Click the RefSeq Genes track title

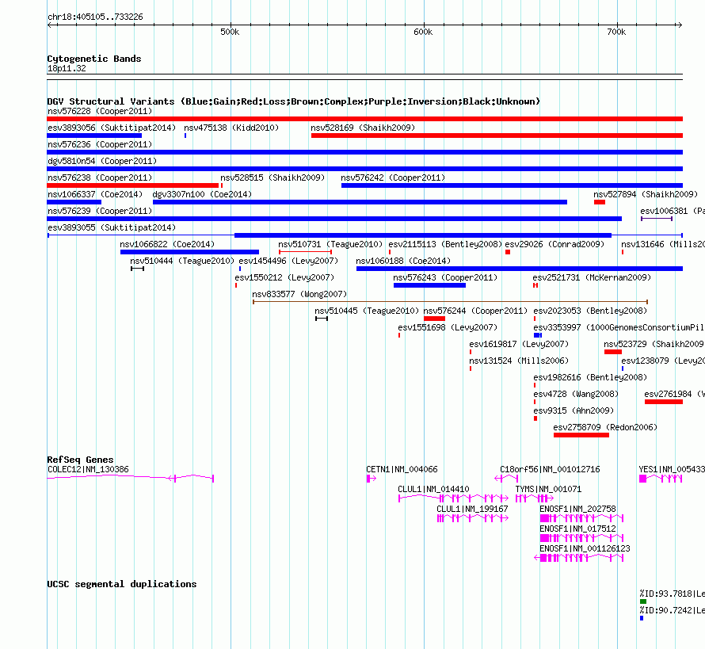80,459
